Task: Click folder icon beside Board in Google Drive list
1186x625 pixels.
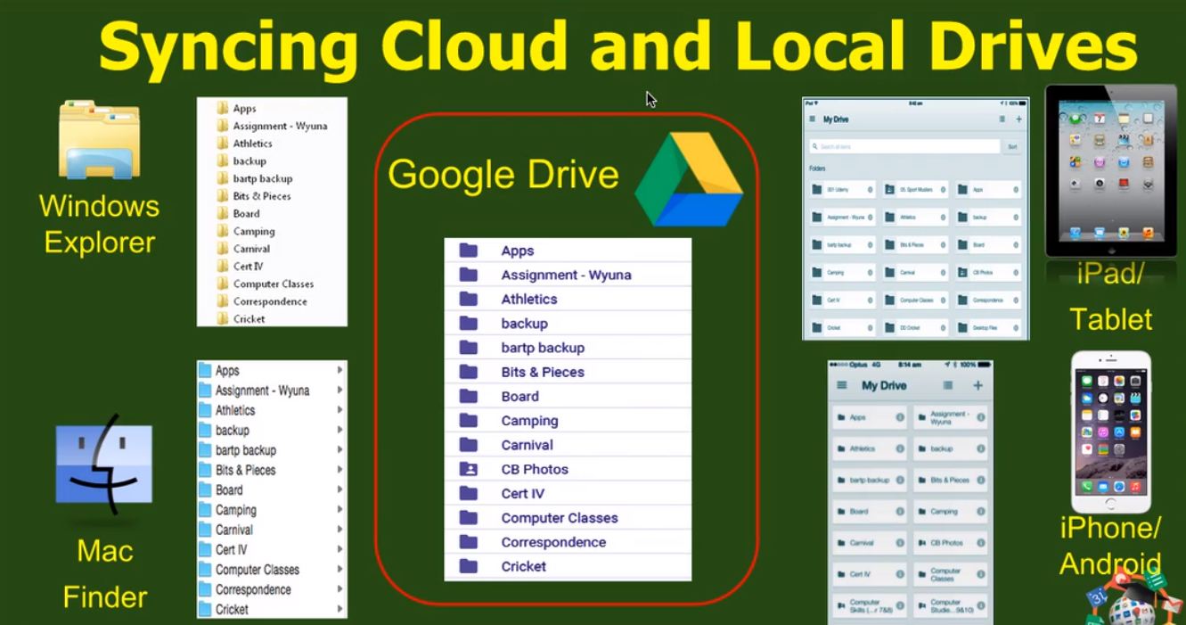Action: coord(469,396)
